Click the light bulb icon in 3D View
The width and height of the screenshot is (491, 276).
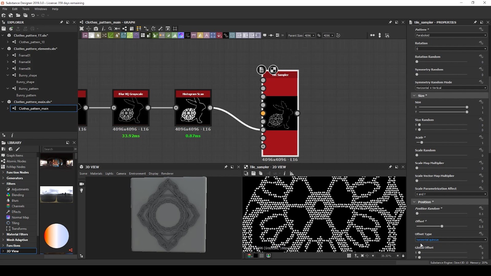[82, 190]
